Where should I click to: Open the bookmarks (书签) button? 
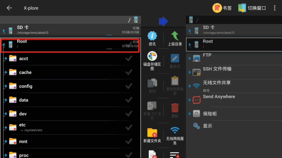(x=222, y=8)
